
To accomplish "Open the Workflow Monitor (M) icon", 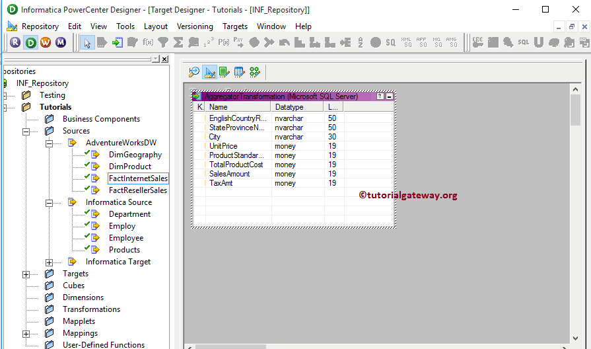I will click(x=61, y=42).
